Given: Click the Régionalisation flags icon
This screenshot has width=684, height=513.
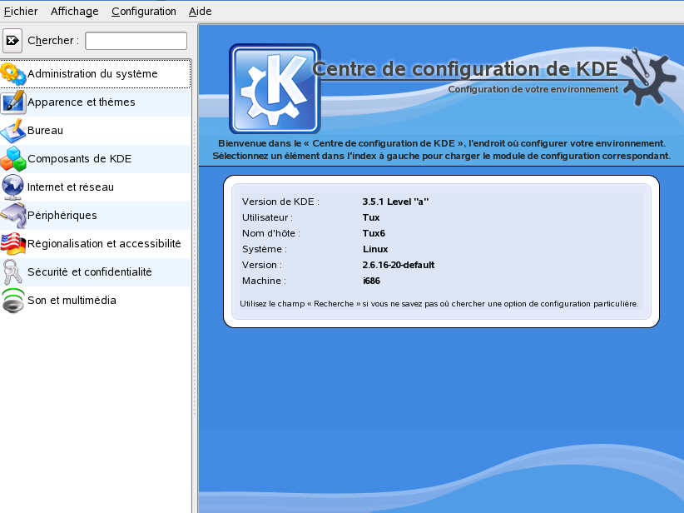Looking at the screenshot, I should 13,244.
